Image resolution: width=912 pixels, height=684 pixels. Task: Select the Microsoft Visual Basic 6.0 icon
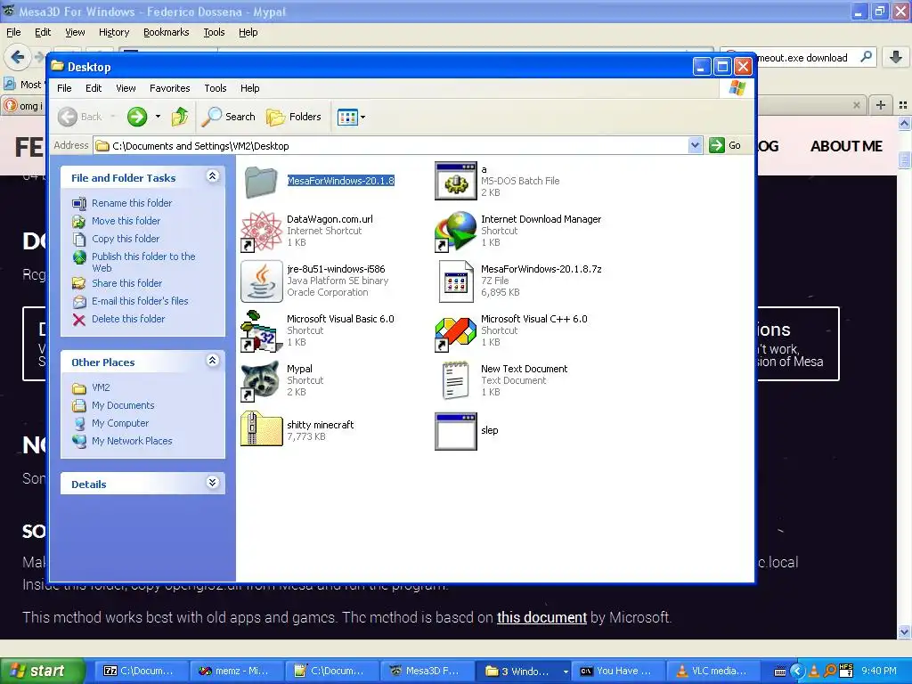tap(262, 331)
